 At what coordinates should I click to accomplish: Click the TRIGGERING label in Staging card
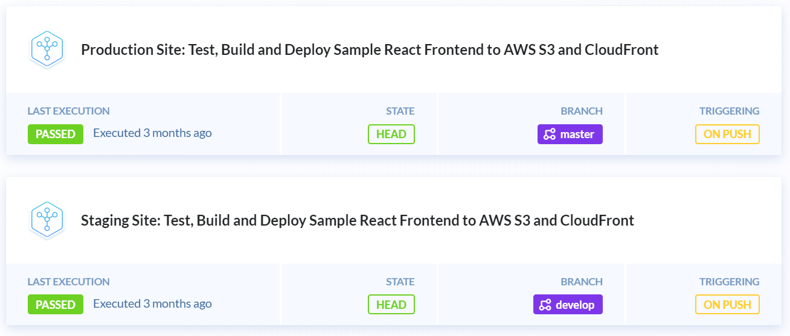(730, 282)
